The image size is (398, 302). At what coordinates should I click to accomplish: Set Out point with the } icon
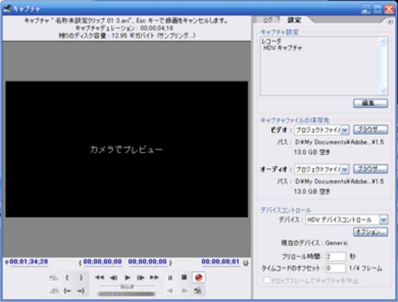[81, 278]
